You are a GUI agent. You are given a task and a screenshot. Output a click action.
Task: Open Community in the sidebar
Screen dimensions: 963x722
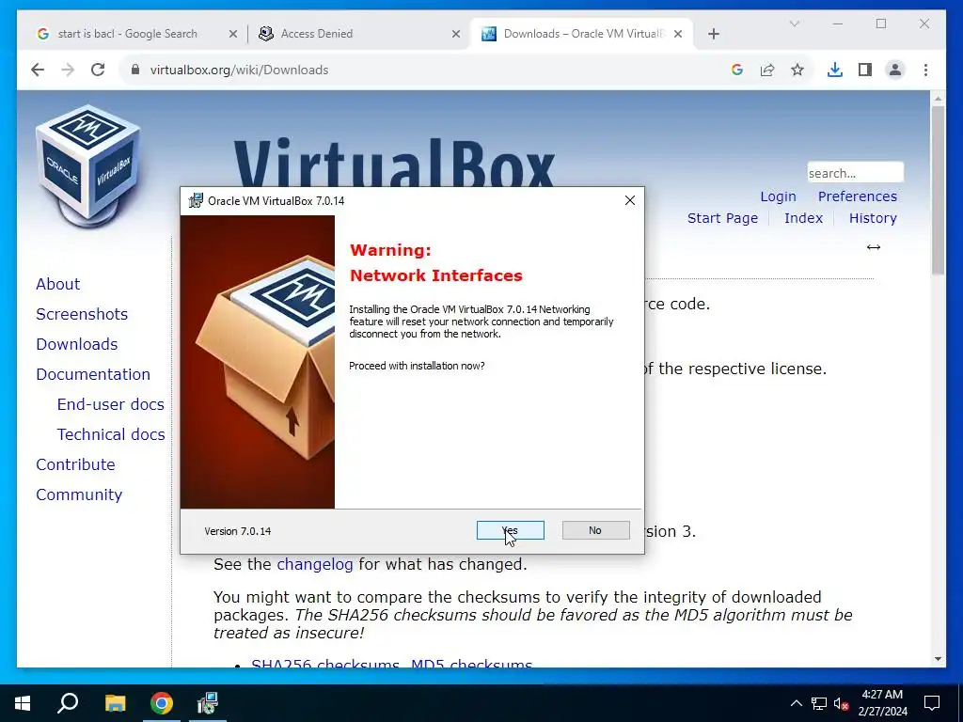(79, 494)
